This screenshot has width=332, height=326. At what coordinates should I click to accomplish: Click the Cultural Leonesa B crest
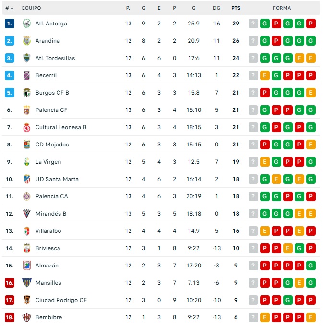(27, 127)
